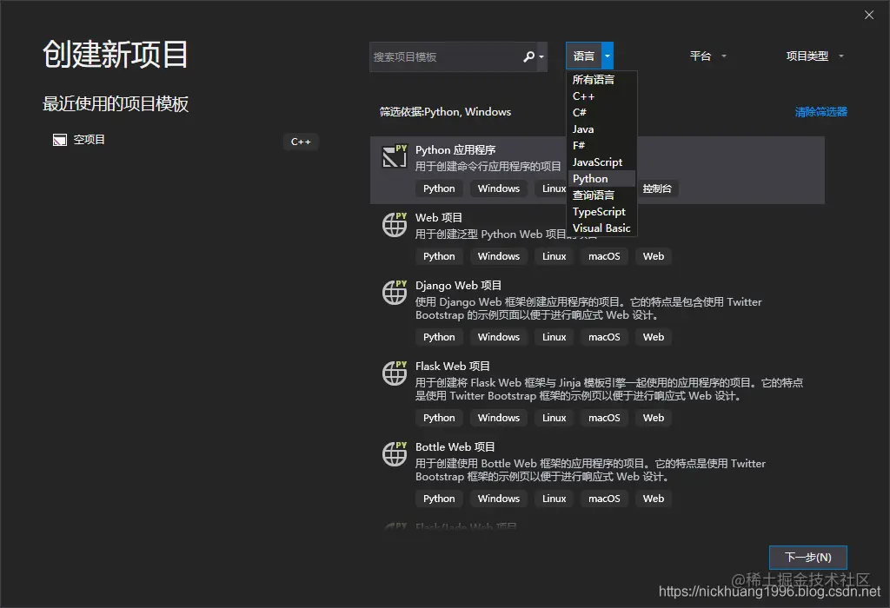Close the 创建新项目 dialog
890x608 pixels.
tap(869, 16)
